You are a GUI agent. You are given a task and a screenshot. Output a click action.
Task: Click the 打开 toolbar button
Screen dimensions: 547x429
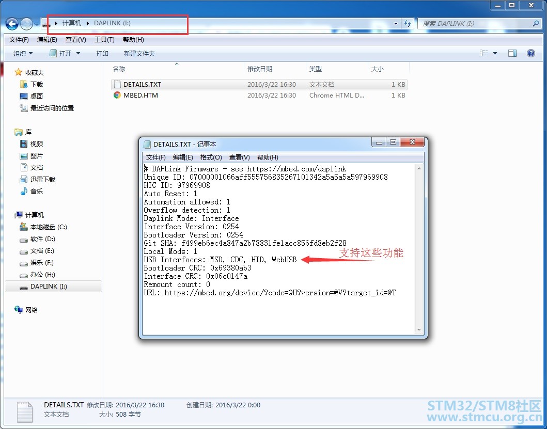(x=61, y=53)
